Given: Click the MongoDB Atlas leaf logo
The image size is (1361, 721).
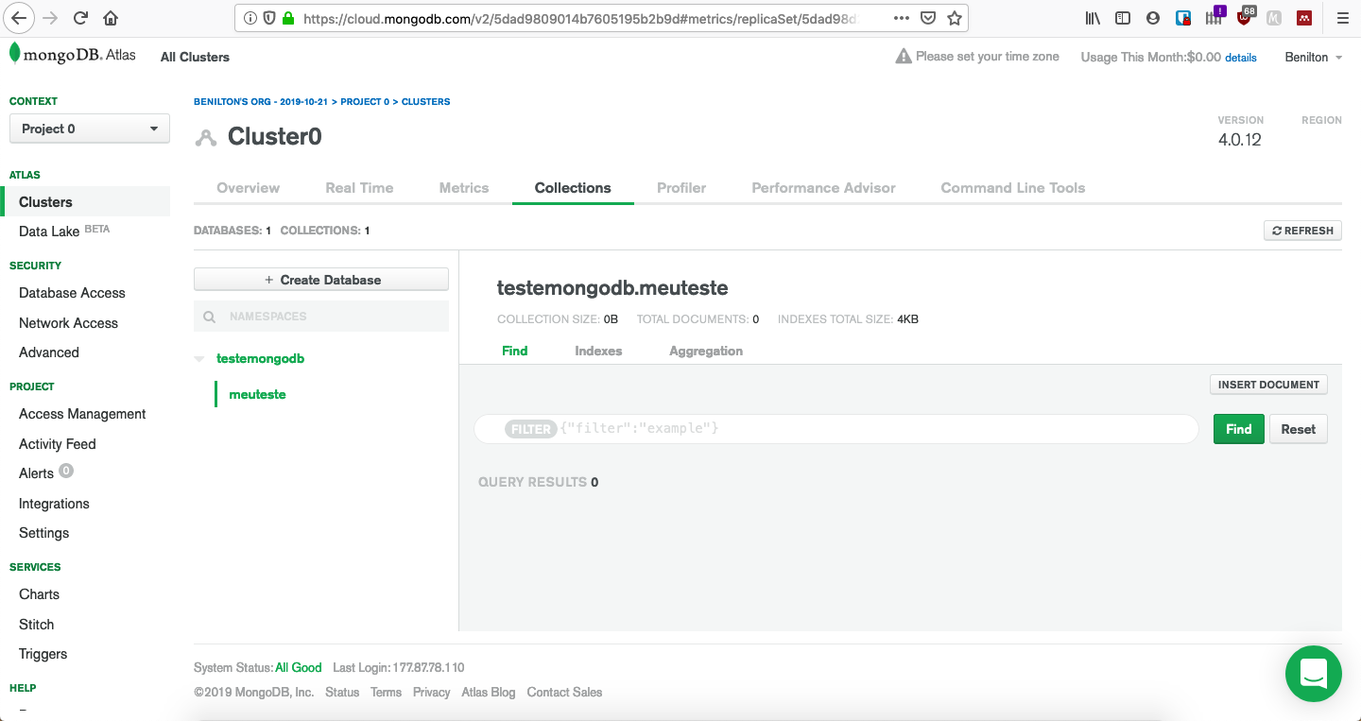Looking at the screenshot, I should [15, 54].
